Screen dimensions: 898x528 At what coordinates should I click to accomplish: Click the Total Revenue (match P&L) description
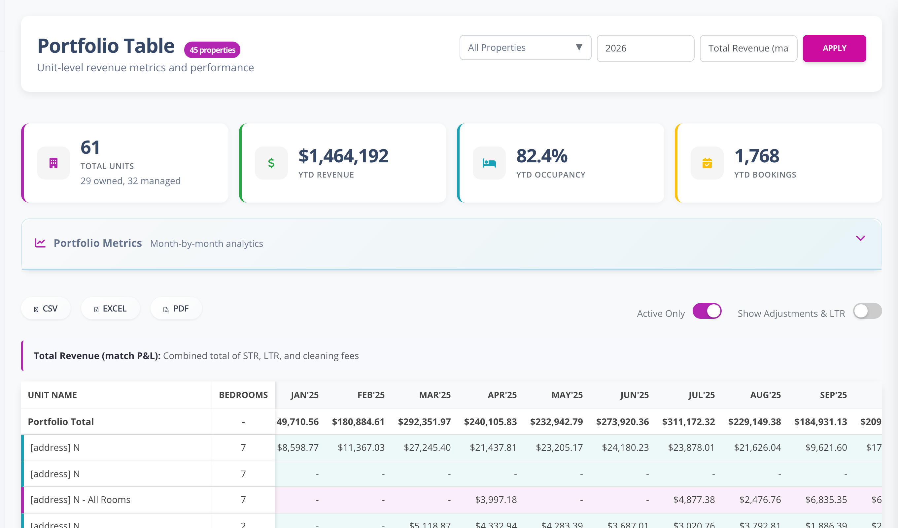pyautogui.click(x=196, y=355)
